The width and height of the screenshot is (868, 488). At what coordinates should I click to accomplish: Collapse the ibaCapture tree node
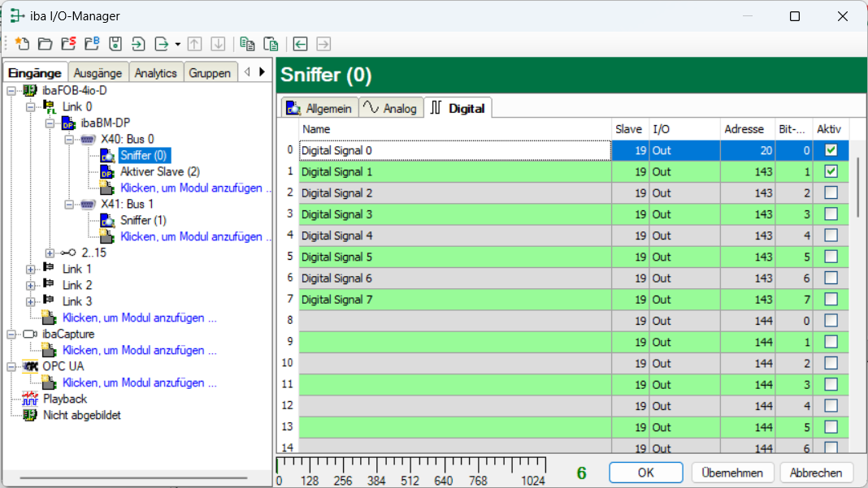click(x=11, y=335)
